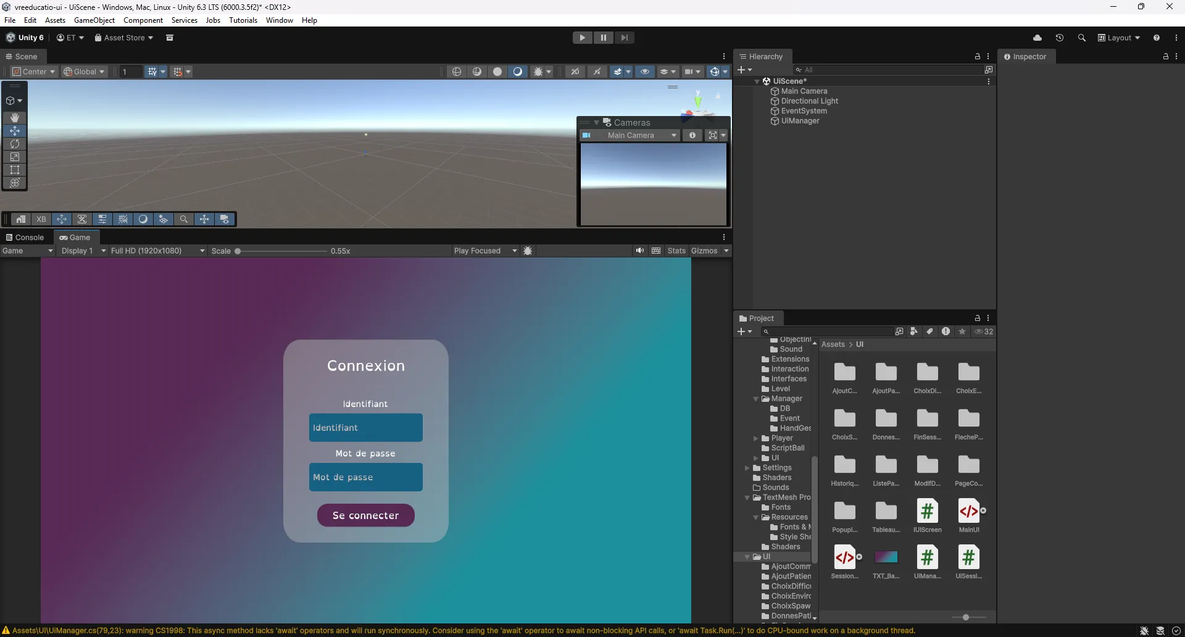Open Global orientation dropdown
The image size is (1185, 637).
(85, 72)
